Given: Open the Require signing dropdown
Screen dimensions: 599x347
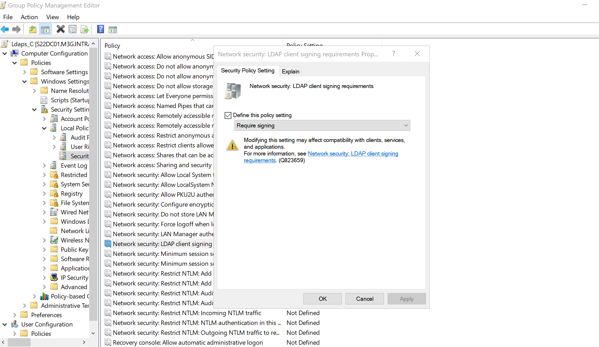Looking at the screenshot, I should point(322,126).
